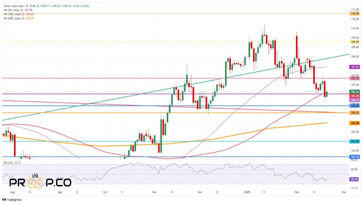Click the 106.60 red MA price label

click(x=355, y=96)
